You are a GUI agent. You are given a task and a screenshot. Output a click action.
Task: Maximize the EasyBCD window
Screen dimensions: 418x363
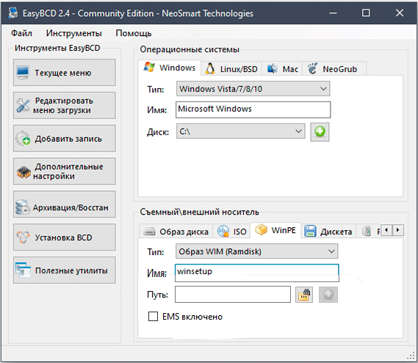(x=366, y=12)
